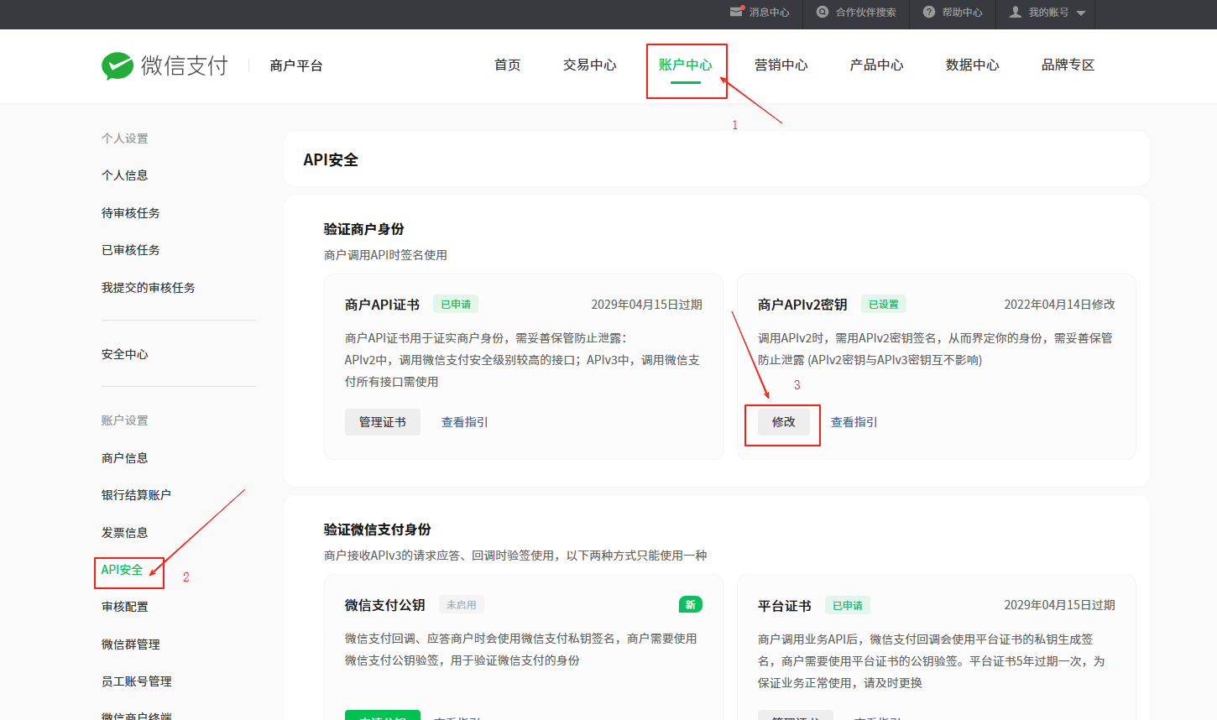Switch to the 营销中心 tab
1217x720 pixels.
click(781, 65)
